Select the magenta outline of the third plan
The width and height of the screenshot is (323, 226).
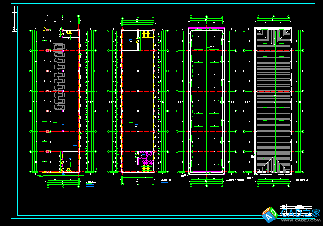(190, 102)
